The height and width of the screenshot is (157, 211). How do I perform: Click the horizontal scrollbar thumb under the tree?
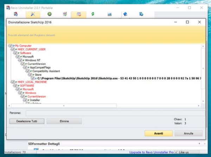[64, 106]
